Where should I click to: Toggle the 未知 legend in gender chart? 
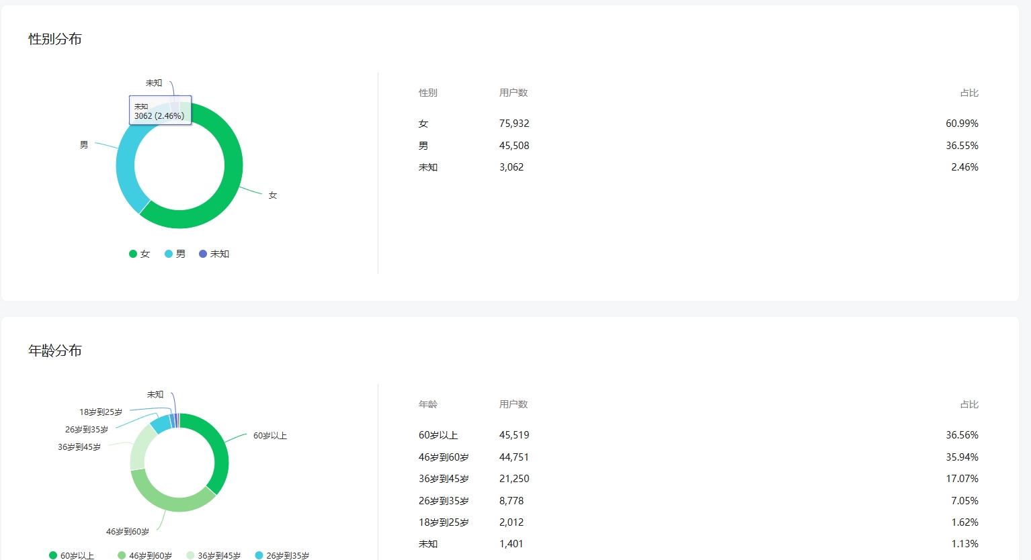[x=214, y=254]
